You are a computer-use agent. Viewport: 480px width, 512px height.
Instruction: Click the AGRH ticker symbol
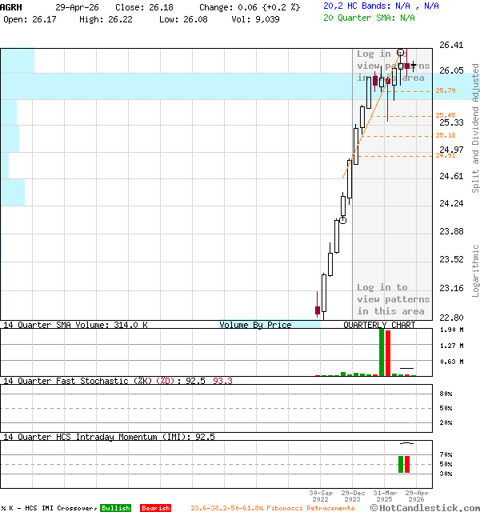tap(11, 6)
